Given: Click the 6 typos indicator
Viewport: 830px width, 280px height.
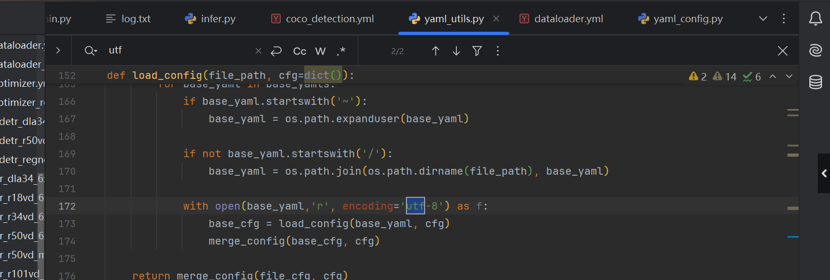Looking at the screenshot, I should 751,77.
